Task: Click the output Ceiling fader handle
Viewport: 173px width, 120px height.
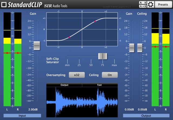Action: 140,48
